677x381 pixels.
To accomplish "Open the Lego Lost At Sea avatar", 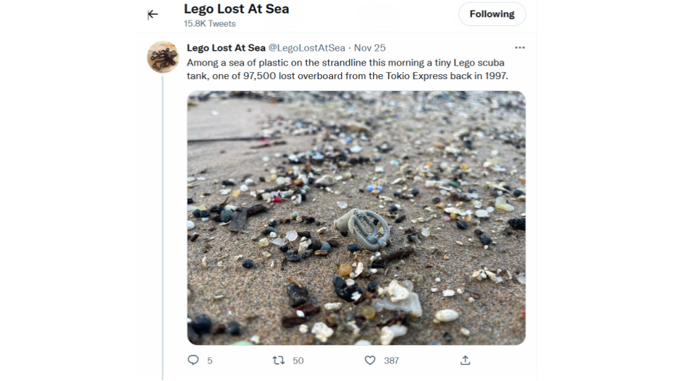I will pyautogui.click(x=163, y=57).
